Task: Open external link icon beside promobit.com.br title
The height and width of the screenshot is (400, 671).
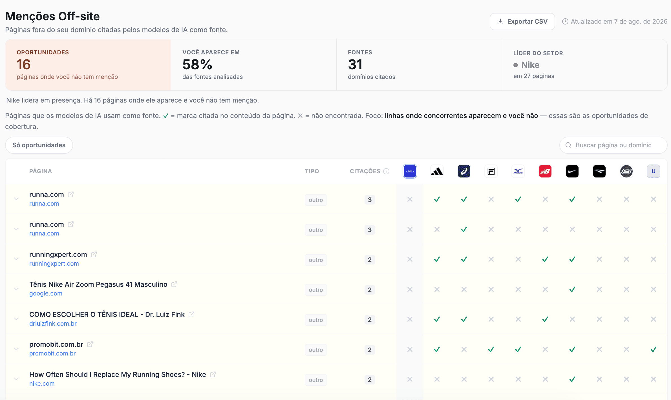Action: point(90,344)
